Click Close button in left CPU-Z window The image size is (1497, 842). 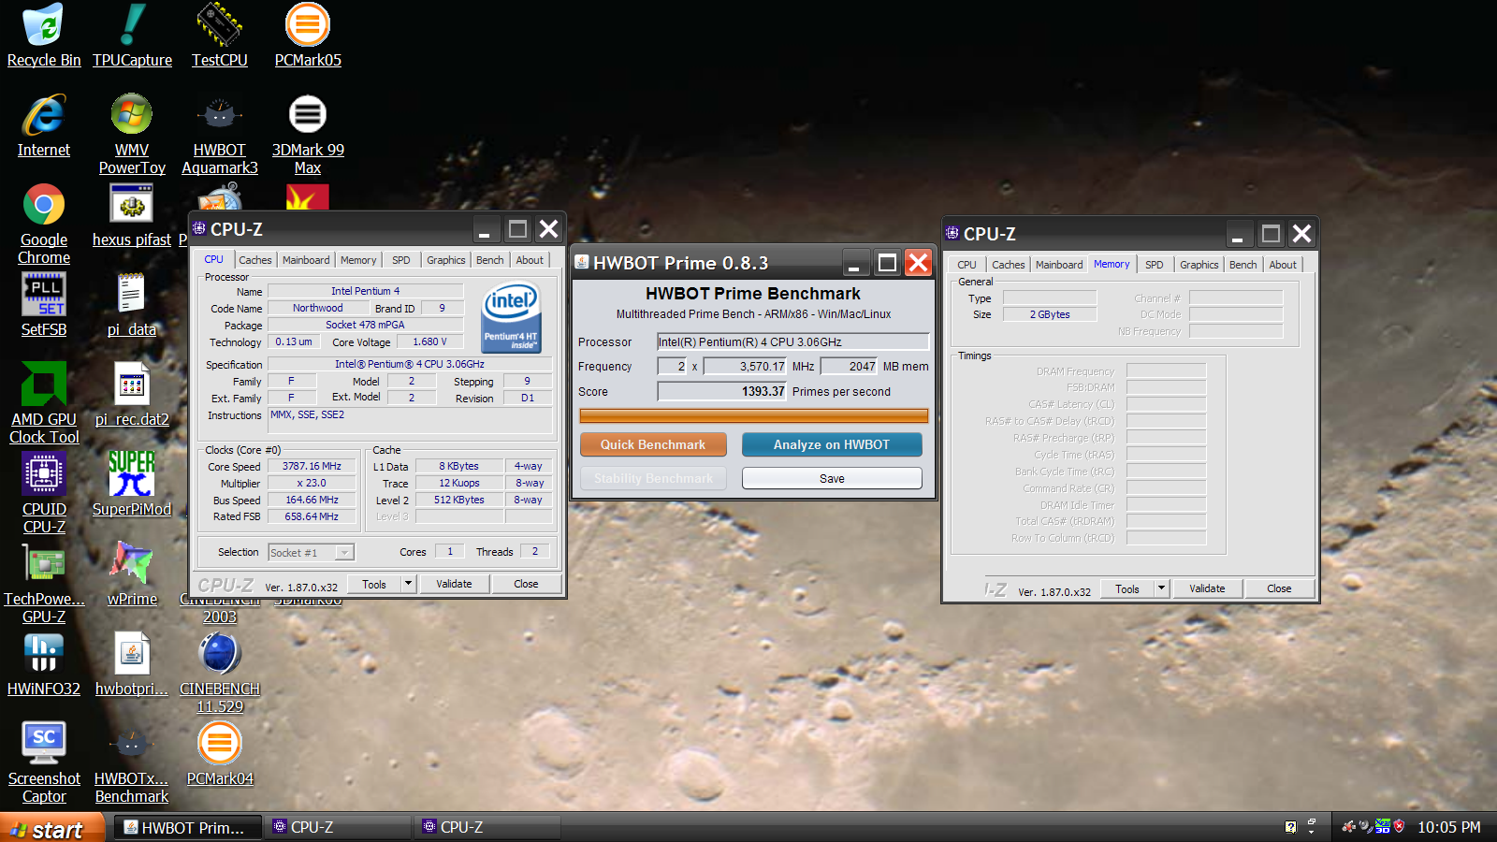coord(526,584)
